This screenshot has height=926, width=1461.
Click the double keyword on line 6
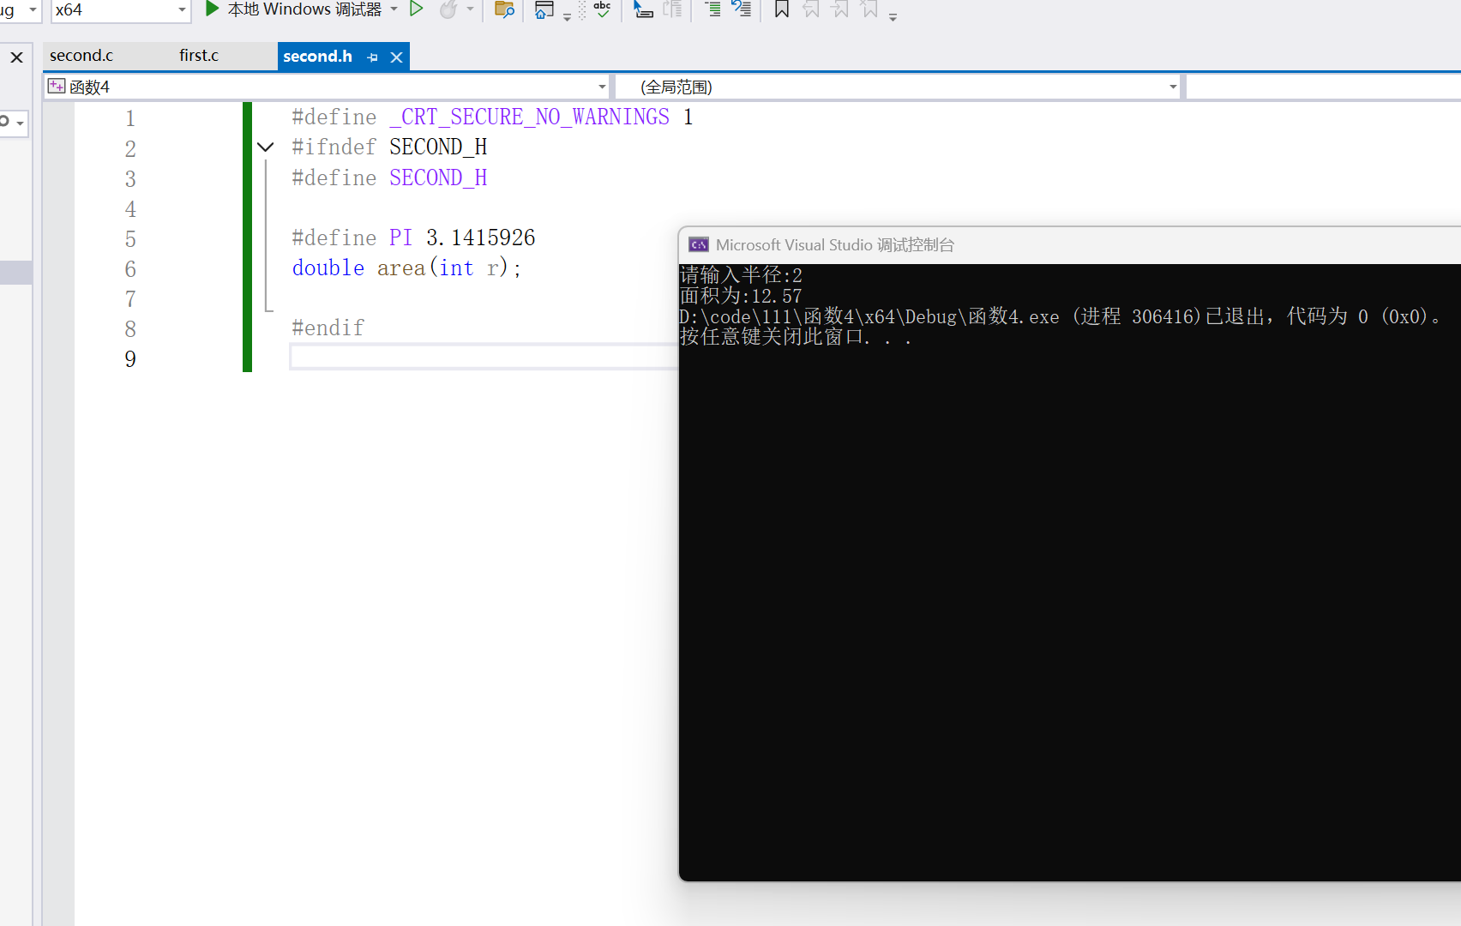click(328, 268)
